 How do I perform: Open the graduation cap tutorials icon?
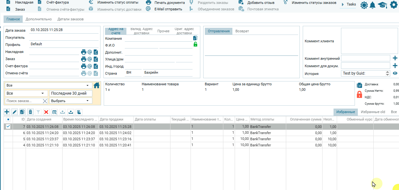point(382,5)
